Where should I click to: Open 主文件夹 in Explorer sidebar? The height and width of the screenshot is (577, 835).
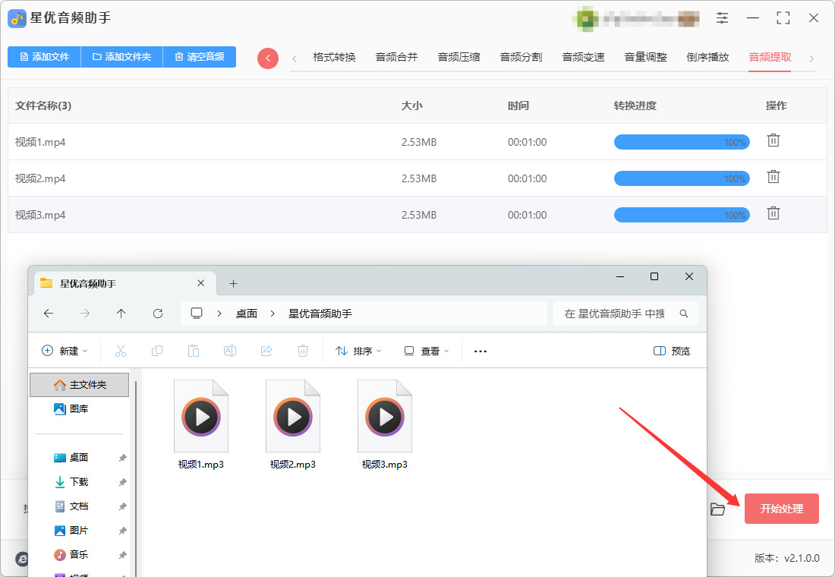[80, 385]
